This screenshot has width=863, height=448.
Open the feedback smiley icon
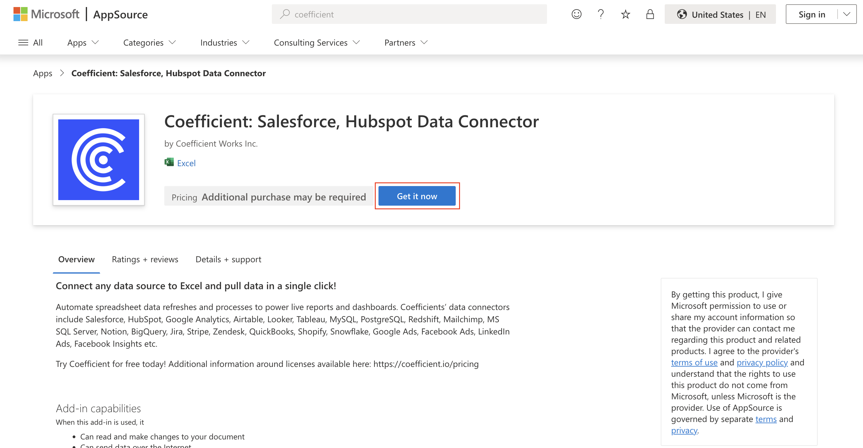point(576,14)
